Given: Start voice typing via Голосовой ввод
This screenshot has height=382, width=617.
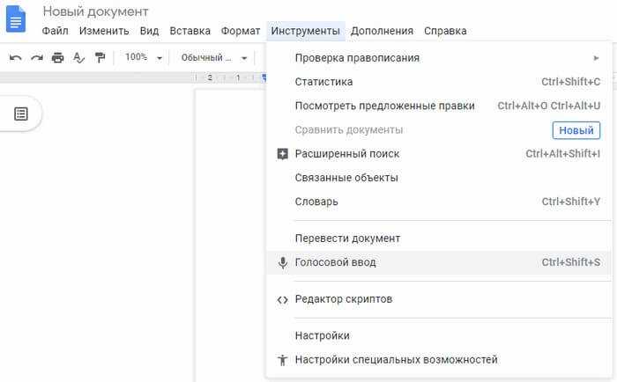Looking at the screenshot, I should pos(439,262).
